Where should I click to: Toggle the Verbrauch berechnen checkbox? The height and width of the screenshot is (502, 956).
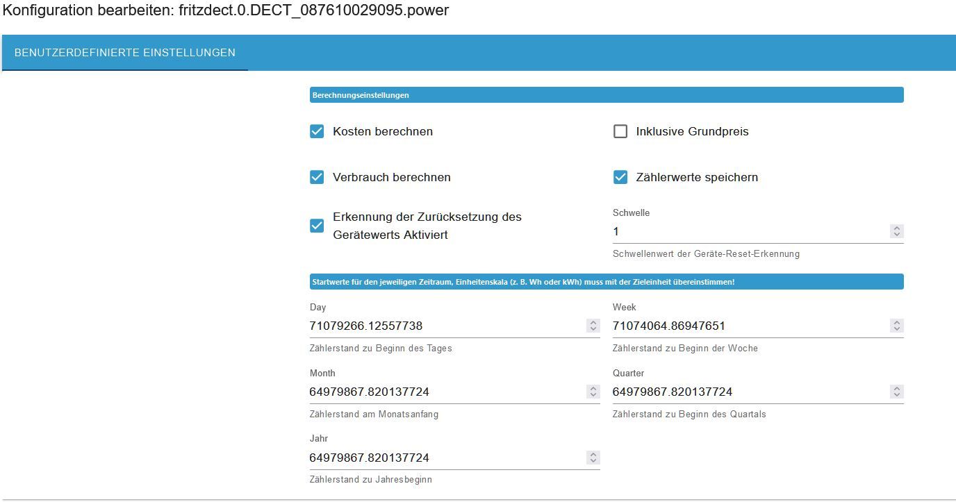(317, 177)
